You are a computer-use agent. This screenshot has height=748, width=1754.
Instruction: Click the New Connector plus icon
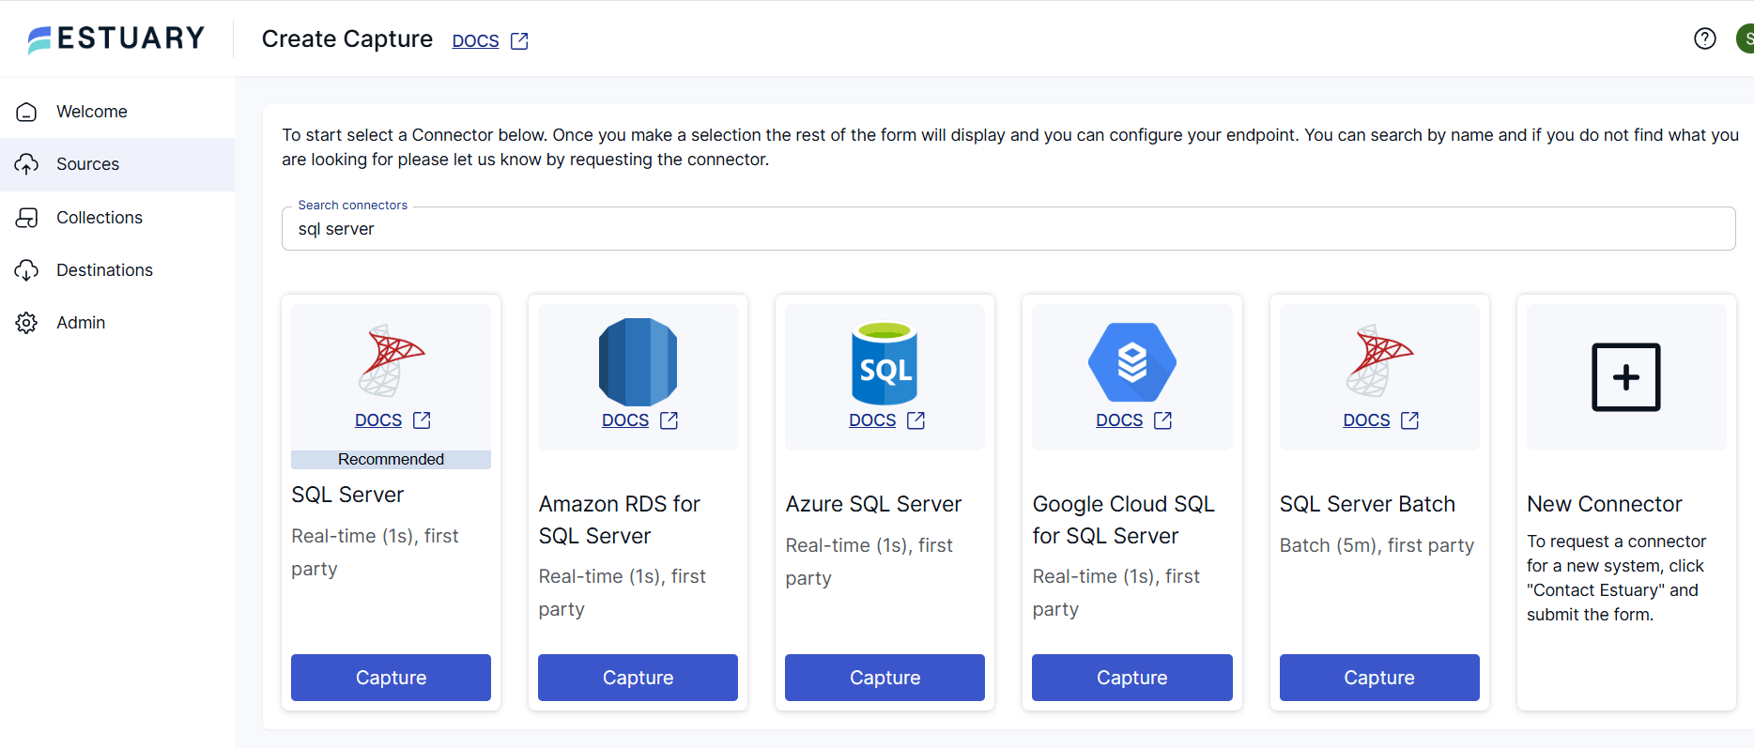1626,377
